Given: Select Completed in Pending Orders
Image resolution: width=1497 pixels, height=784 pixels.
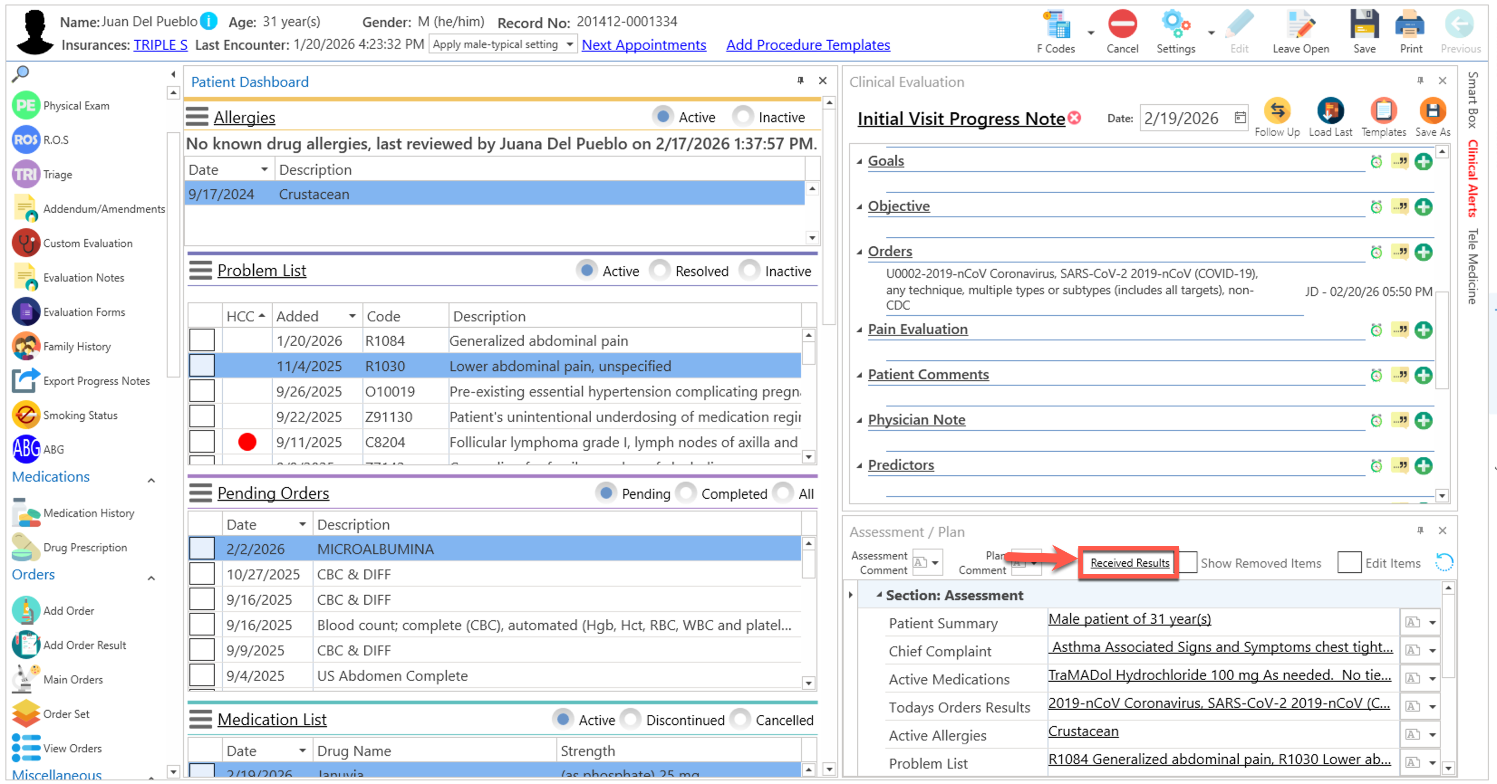Looking at the screenshot, I should (x=686, y=493).
